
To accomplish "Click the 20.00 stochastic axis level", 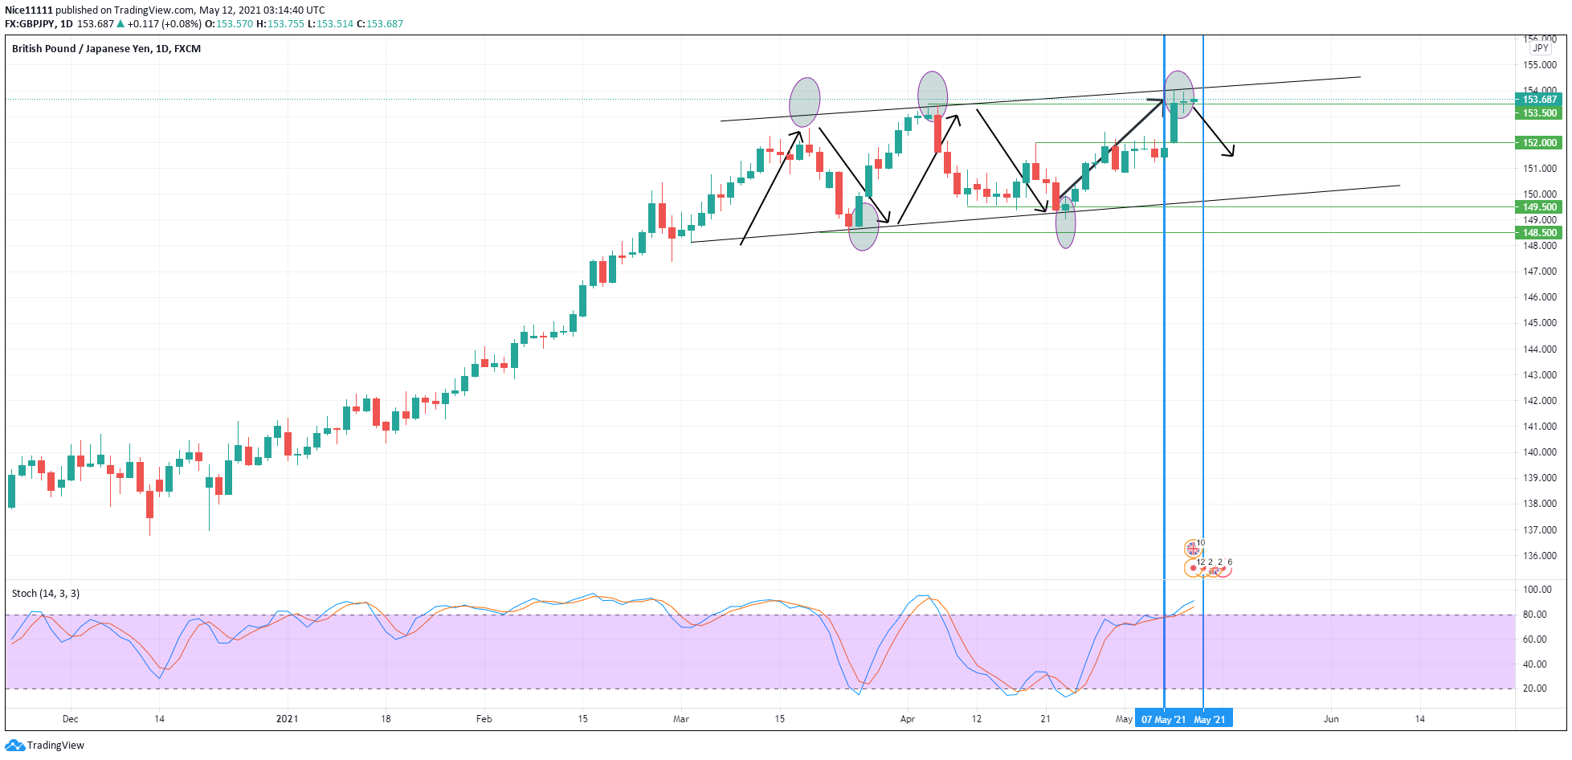I will click(1535, 688).
